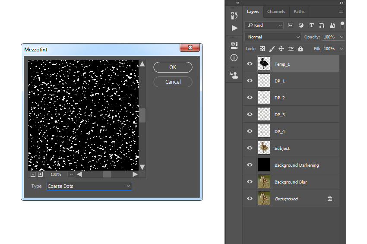Open the Kind filter dropdown
The image size is (367, 244).
tap(264, 25)
